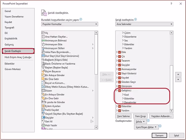The width and height of the screenshot is (186, 140).
Task: Click the move down arrow button
Action: tap(178, 80)
